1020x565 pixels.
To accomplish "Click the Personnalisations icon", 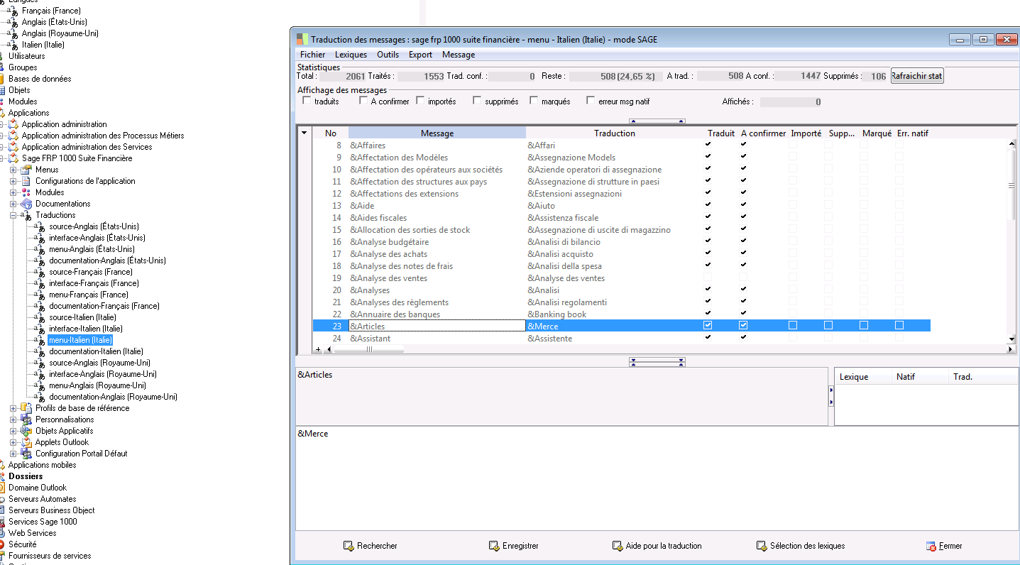I will point(26,419).
